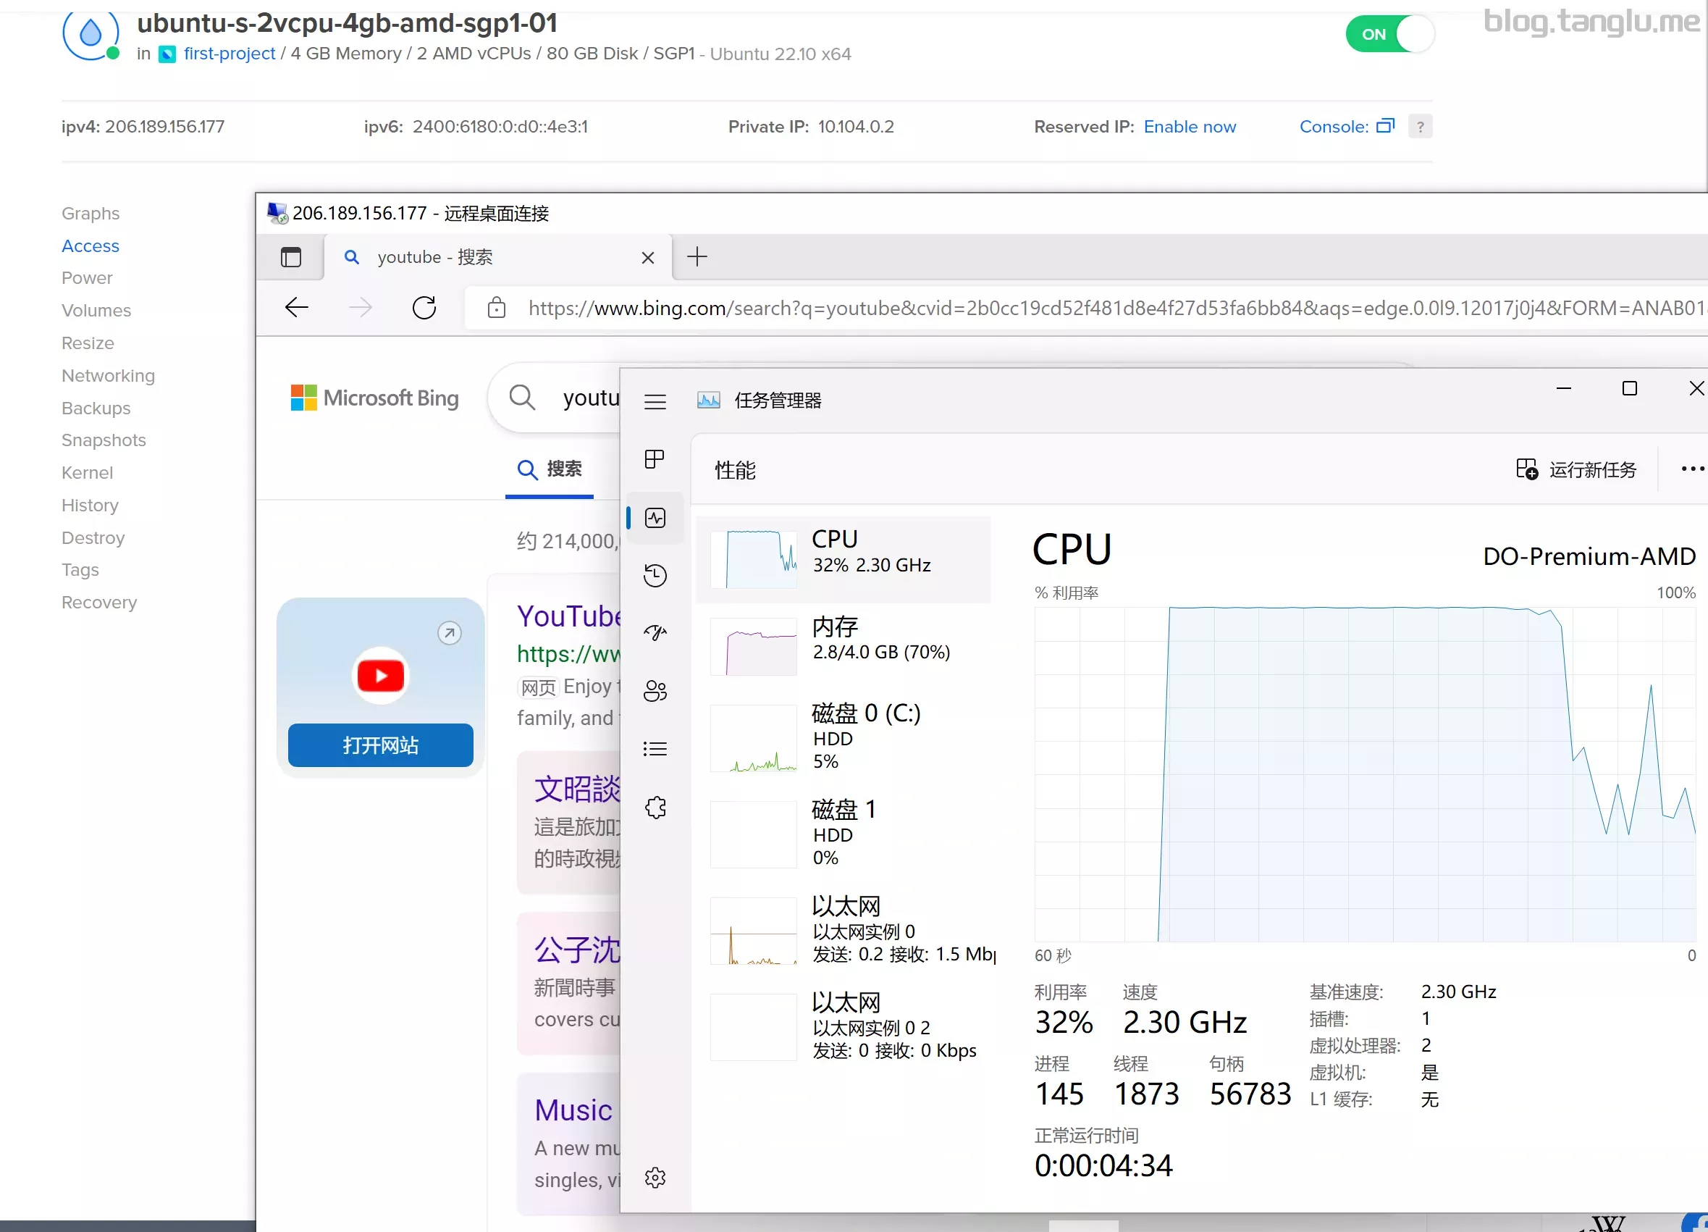1708x1232 pixels.
Task: Click the browser Refresh icon
Action: tap(424, 307)
